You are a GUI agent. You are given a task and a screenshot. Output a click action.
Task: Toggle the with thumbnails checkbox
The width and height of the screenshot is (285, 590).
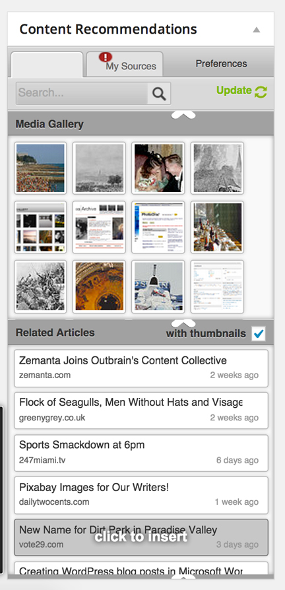coord(259,333)
